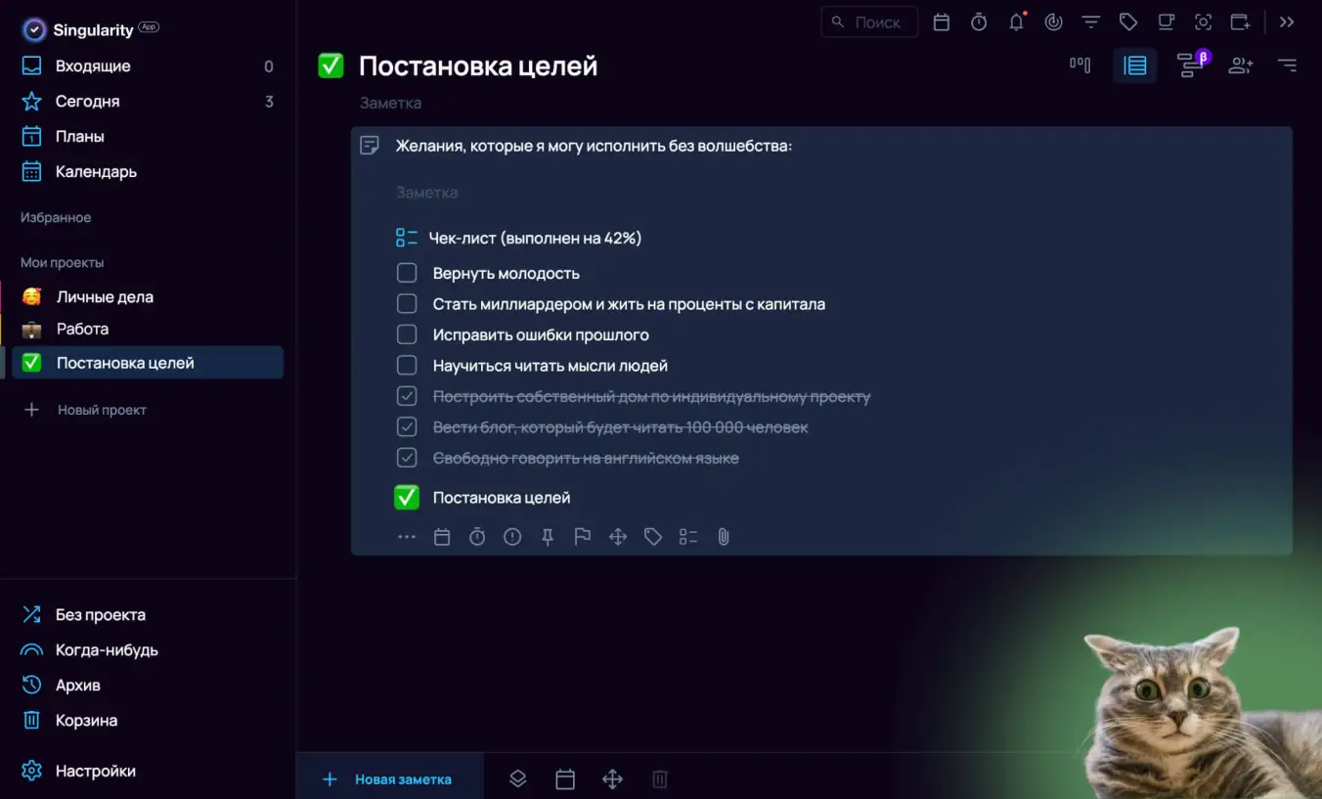The width and height of the screenshot is (1322, 799).
Task: Click the focus frame icon in top toolbar
Action: [x=1203, y=22]
